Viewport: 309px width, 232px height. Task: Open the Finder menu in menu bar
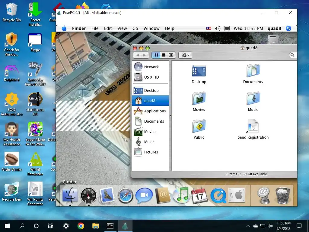[x=79, y=28]
